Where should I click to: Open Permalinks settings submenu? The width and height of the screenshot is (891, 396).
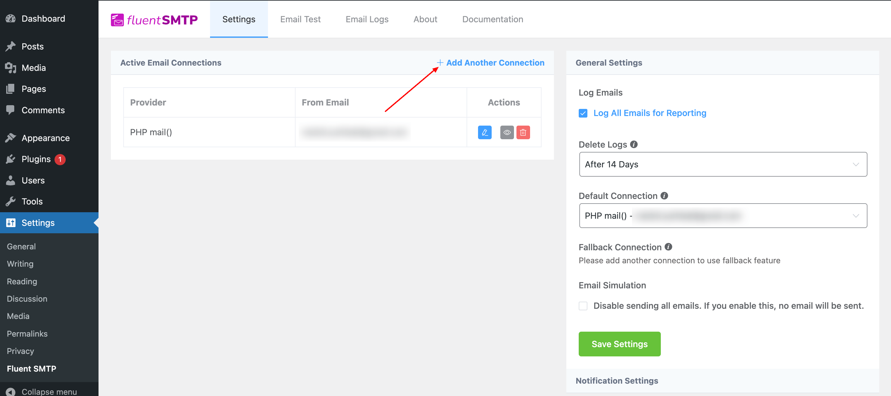click(27, 334)
